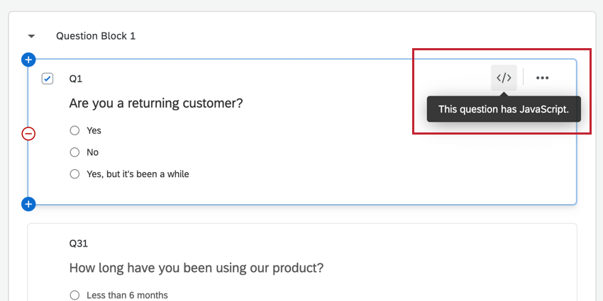Screen dimensions: 603x301
Task: Click the blue plus icon above Q1
Action: point(28,59)
